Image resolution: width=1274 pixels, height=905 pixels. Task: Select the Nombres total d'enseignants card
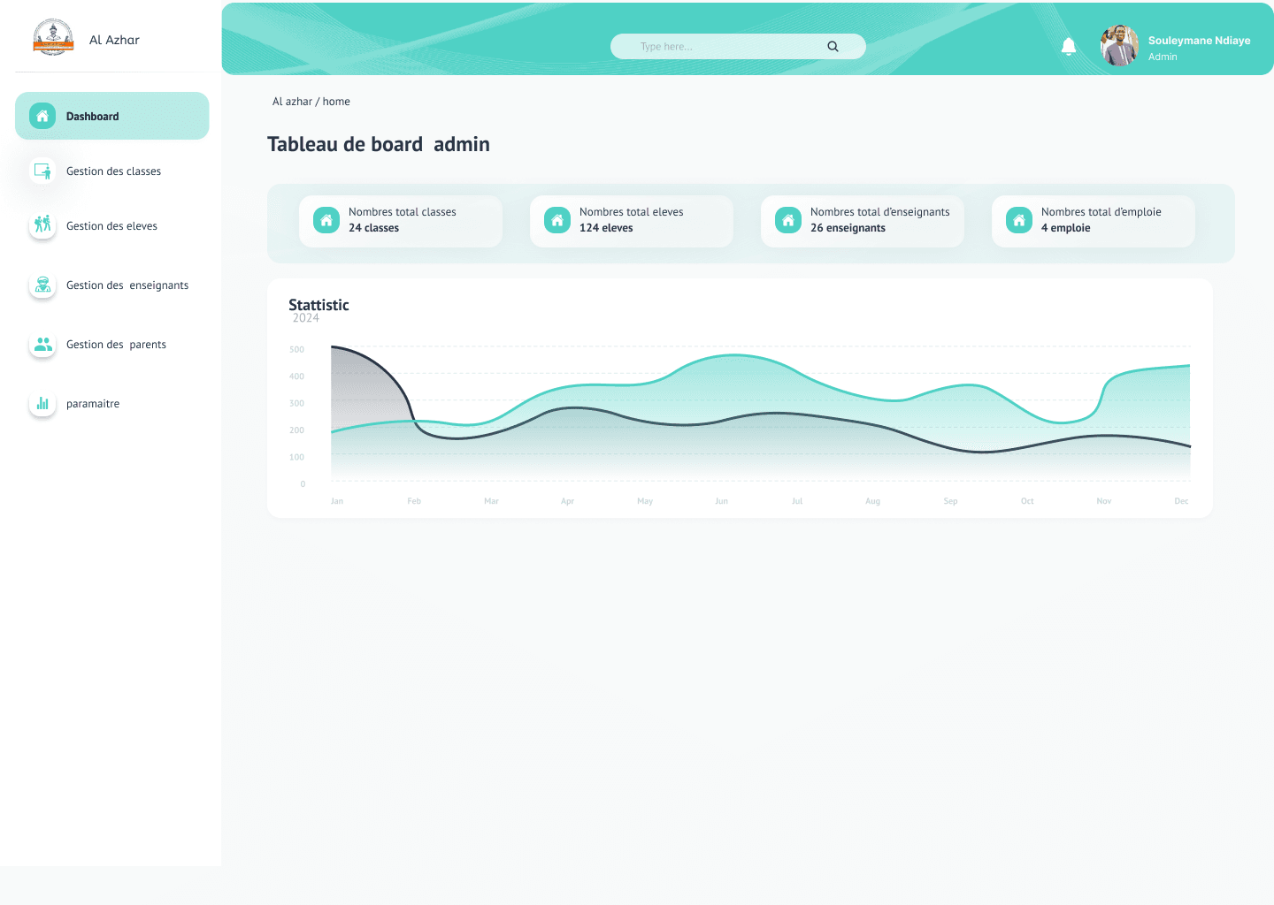pos(863,221)
